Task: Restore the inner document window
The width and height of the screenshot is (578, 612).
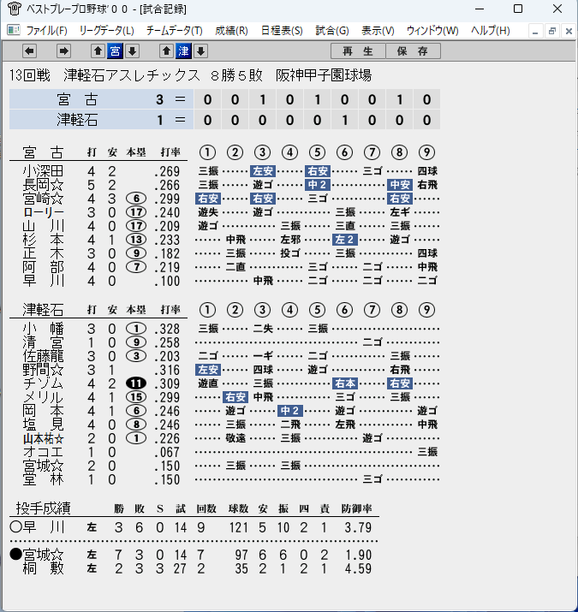Action: tap(551, 31)
